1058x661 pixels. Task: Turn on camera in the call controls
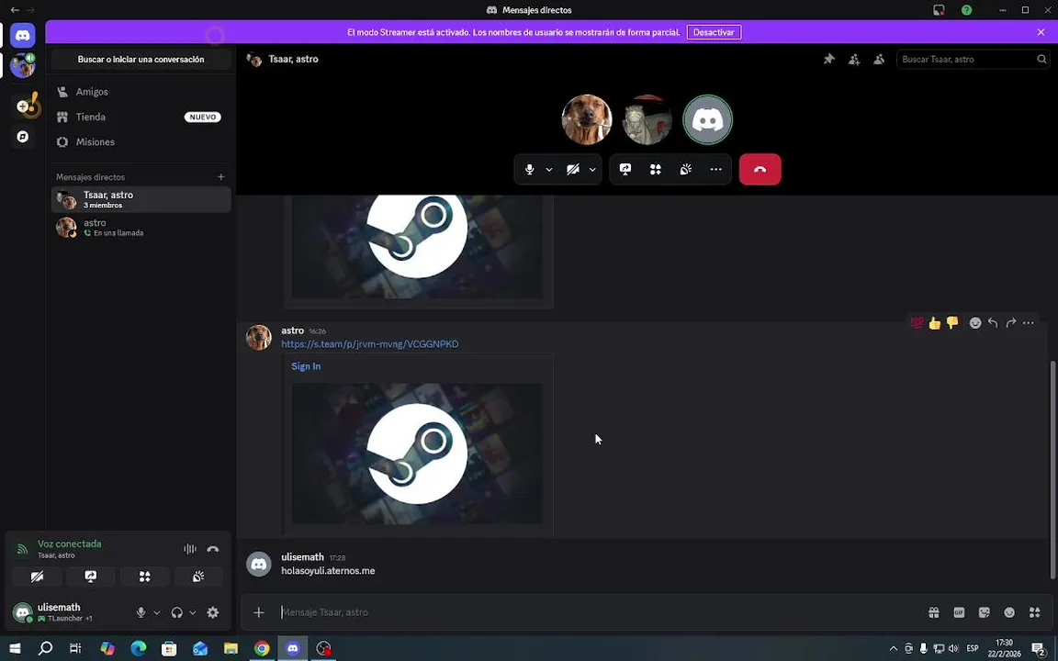pos(573,169)
